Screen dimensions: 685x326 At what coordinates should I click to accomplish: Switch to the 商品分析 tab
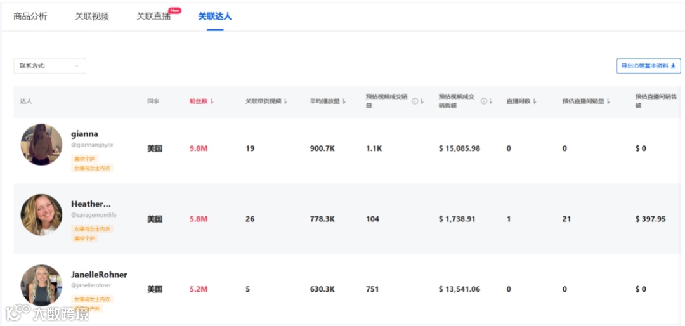pyautogui.click(x=30, y=16)
